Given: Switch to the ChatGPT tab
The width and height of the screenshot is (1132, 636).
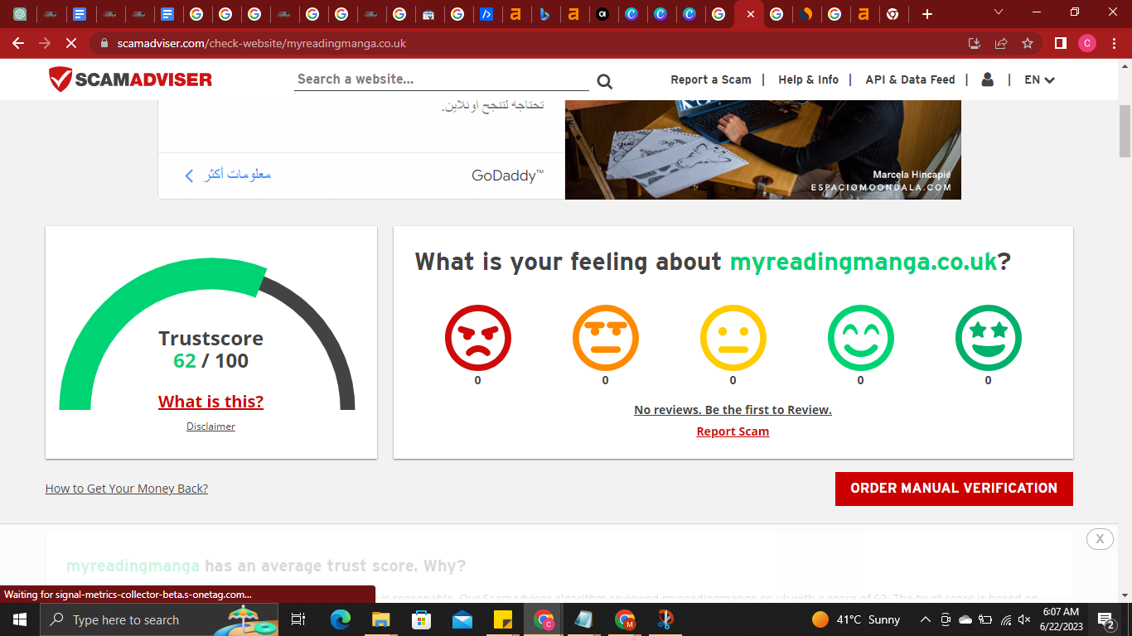Looking at the screenshot, I should [x=20, y=14].
